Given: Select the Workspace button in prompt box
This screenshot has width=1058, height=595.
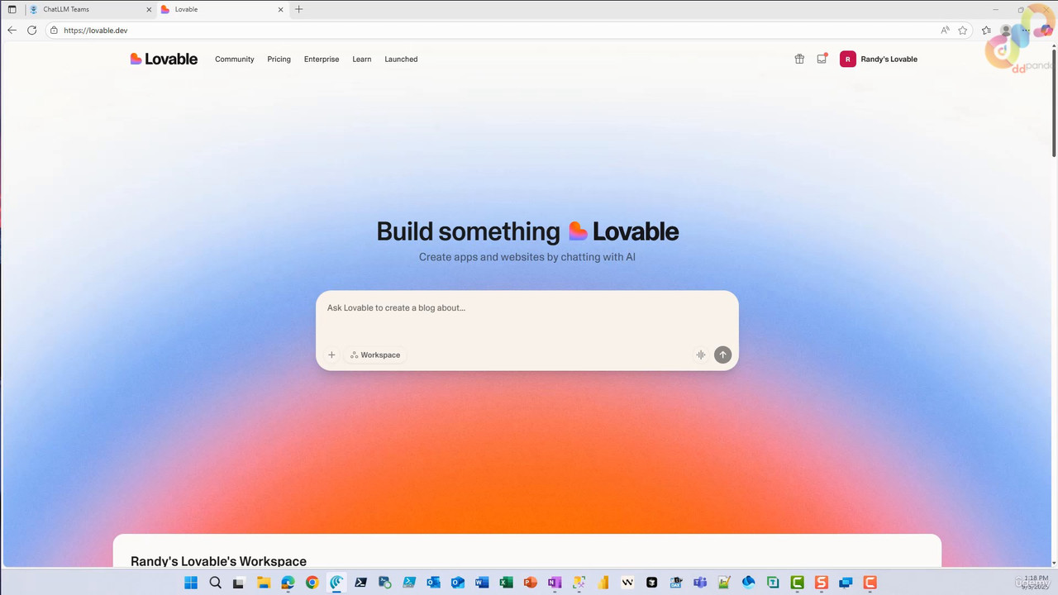Looking at the screenshot, I should (375, 355).
